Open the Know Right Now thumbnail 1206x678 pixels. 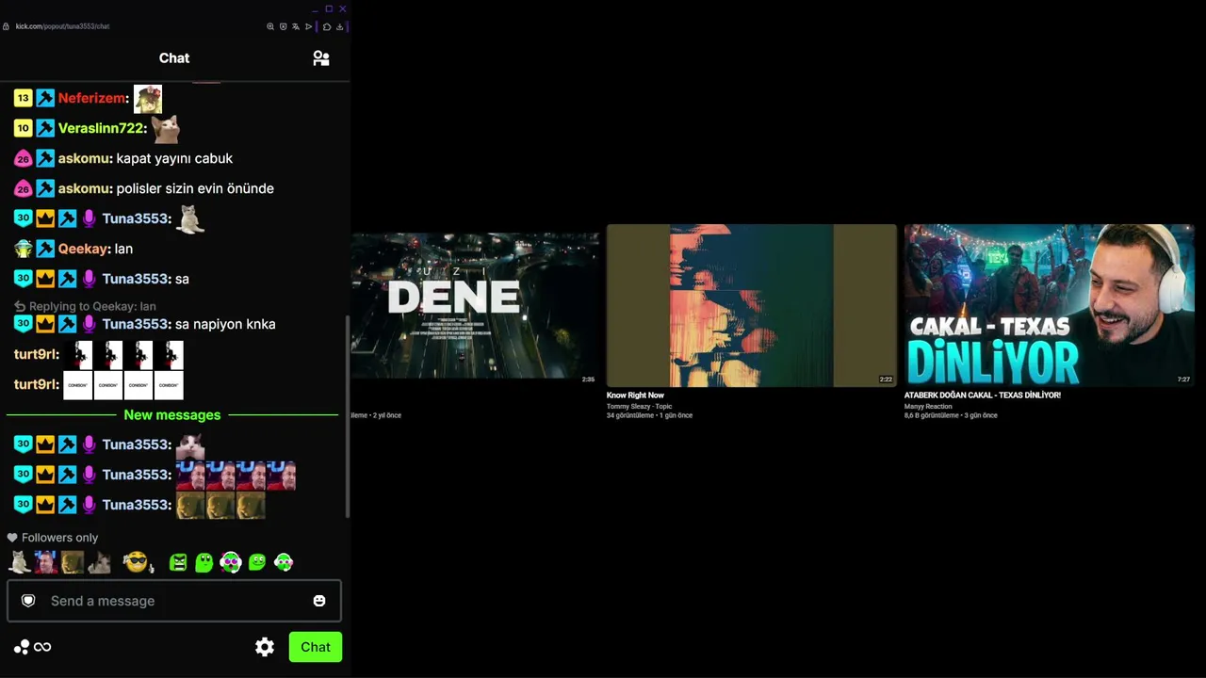[x=752, y=305]
